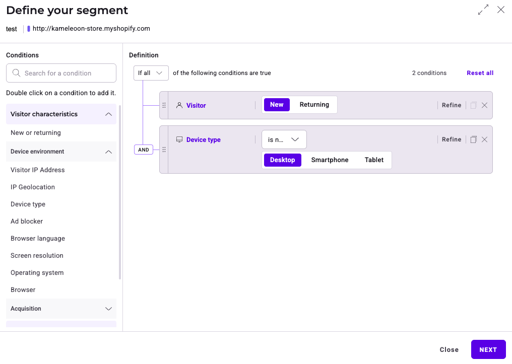Image resolution: width=512 pixels, height=364 pixels.
Task: Click the NEXT button
Action: [x=488, y=349]
